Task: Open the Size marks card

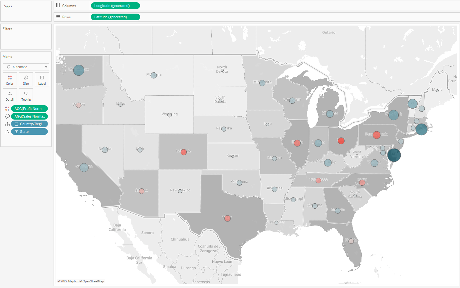Action: 26,79
